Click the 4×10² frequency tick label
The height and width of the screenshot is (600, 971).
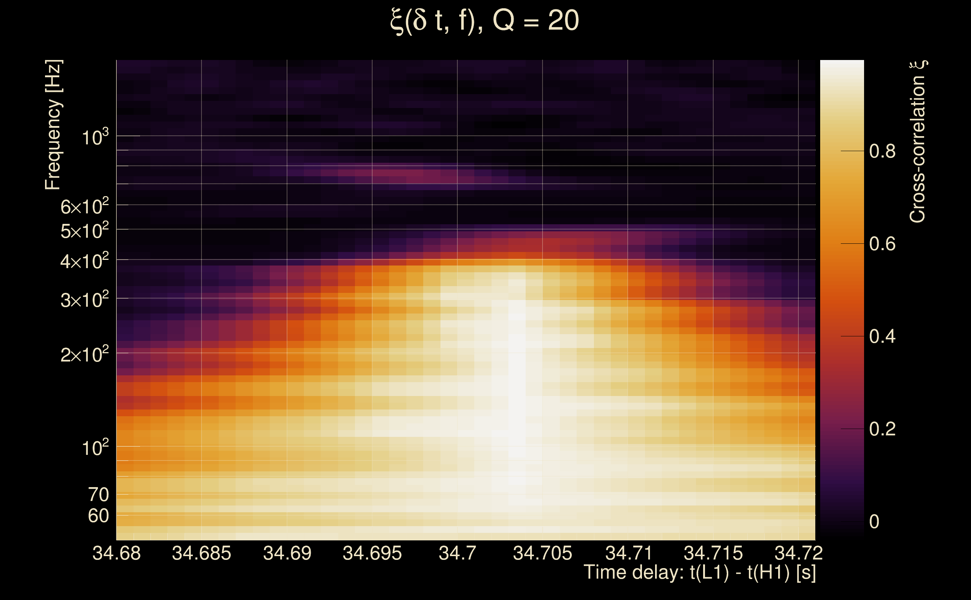point(84,261)
